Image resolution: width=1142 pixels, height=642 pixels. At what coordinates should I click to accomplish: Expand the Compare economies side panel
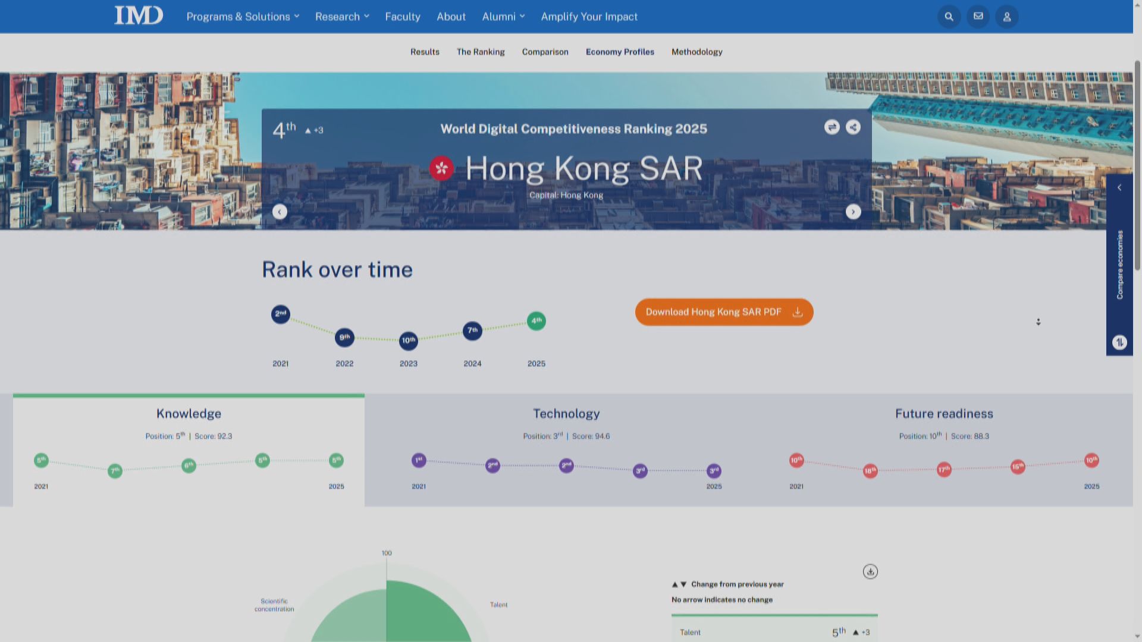pos(1119,188)
